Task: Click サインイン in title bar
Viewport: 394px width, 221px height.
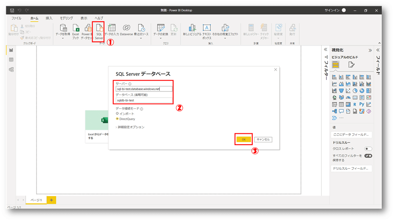Action: click(x=332, y=10)
